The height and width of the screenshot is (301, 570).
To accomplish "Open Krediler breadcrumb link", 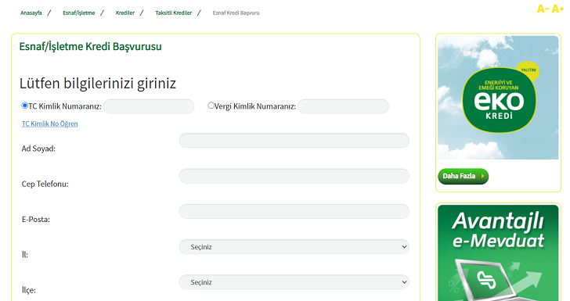I will [125, 13].
